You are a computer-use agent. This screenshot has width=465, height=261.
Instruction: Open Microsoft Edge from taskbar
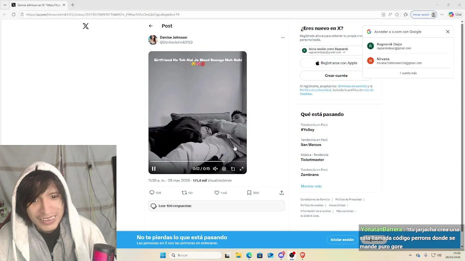[x=249, y=255]
